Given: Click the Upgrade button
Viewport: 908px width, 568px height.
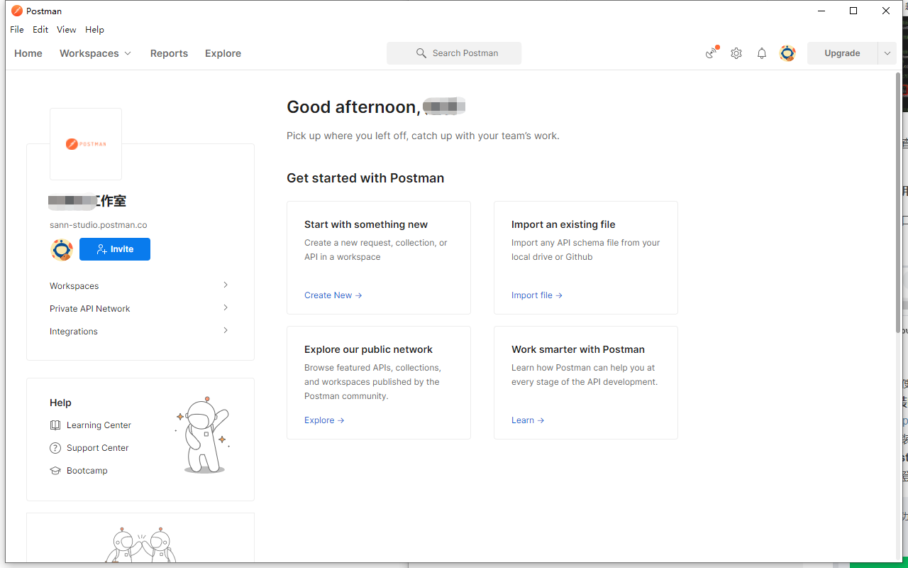Looking at the screenshot, I should [842, 53].
